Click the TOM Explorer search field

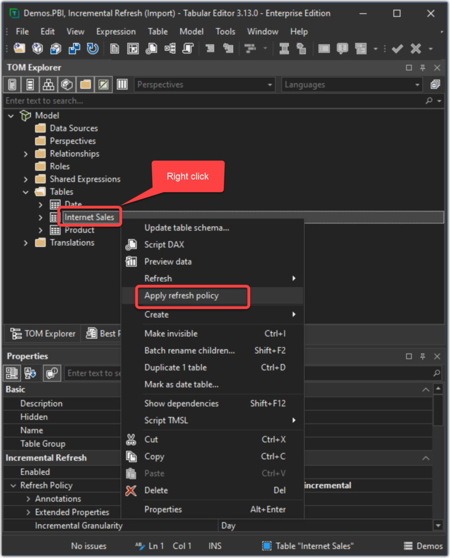pos(109,100)
